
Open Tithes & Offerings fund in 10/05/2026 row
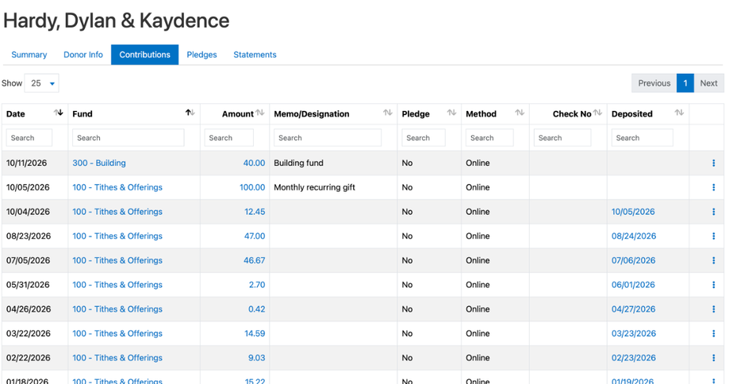pos(117,187)
